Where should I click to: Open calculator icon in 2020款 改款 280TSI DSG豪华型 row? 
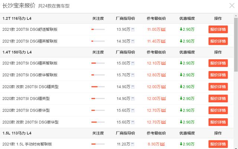point(133,122)
